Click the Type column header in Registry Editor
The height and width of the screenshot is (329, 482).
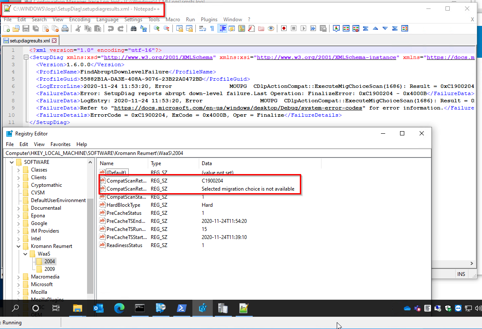coord(174,163)
